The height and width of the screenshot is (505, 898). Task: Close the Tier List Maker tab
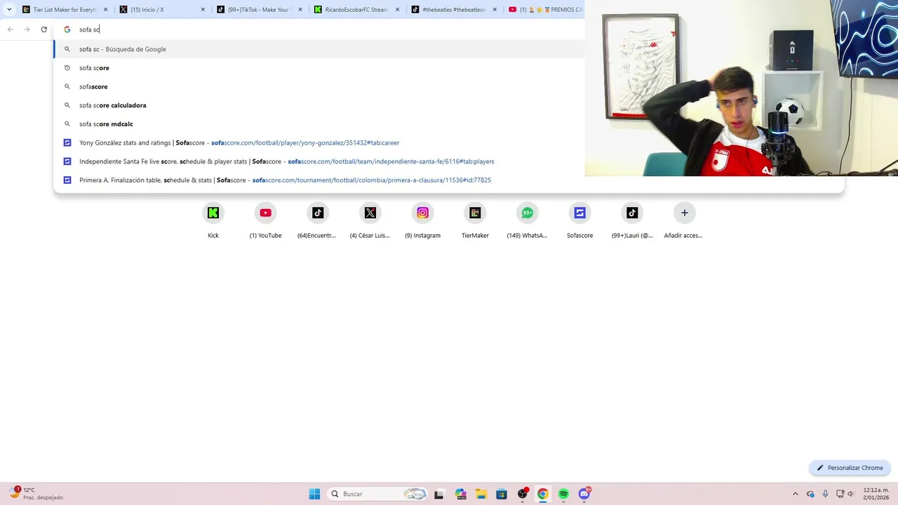pos(106,10)
